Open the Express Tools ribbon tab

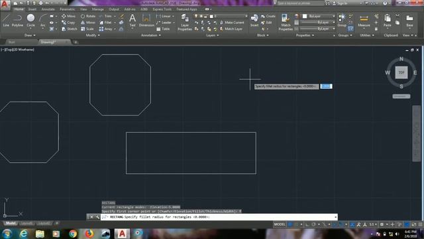pos(162,9)
